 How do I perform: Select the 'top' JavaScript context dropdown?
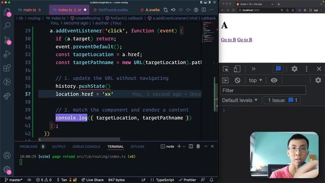255,80
